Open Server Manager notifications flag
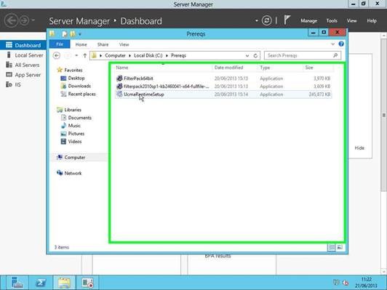The width and height of the screenshot is (387, 290). (x=287, y=20)
